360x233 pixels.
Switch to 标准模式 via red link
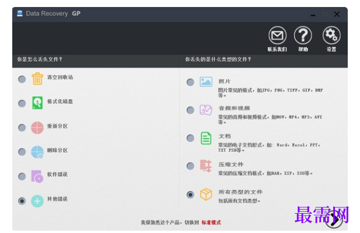click(211, 222)
